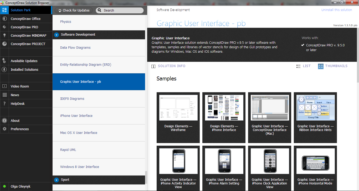
Task: Click the About info icon
Action: click(4, 121)
